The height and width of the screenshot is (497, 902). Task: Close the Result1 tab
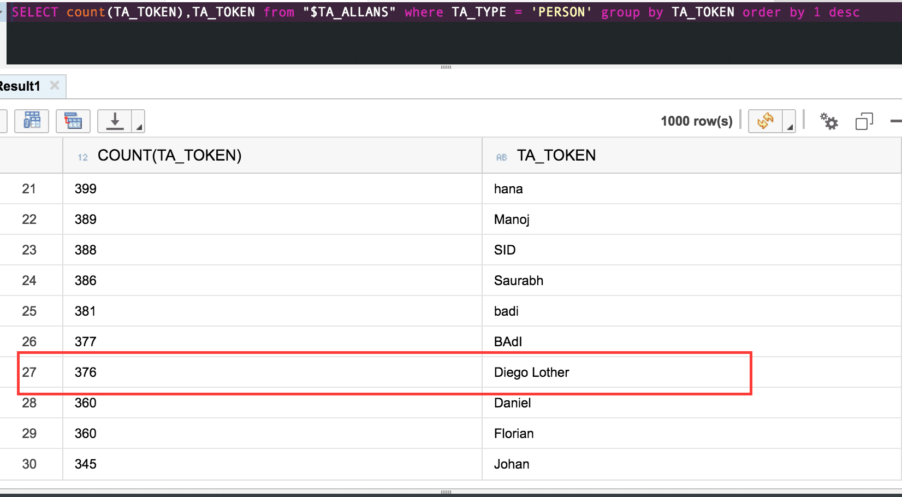tap(55, 85)
